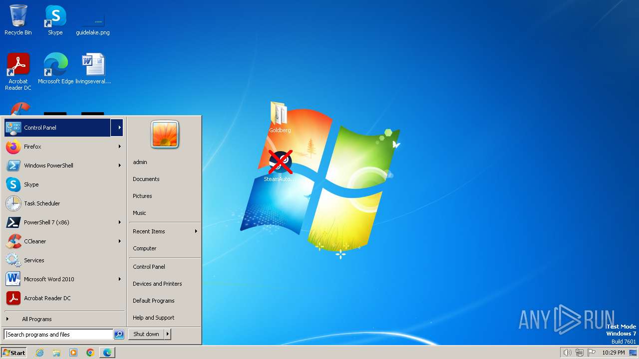639x359 pixels.
Task: Click the user account picture thumbnail
Action: 165,134
